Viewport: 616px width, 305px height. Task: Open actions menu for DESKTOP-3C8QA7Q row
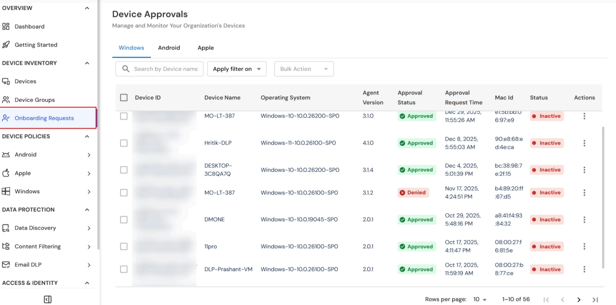click(584, 170)
